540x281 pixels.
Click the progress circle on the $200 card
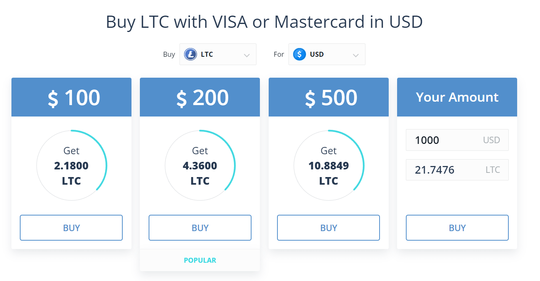pyautogui.click(x=200, y=165)
